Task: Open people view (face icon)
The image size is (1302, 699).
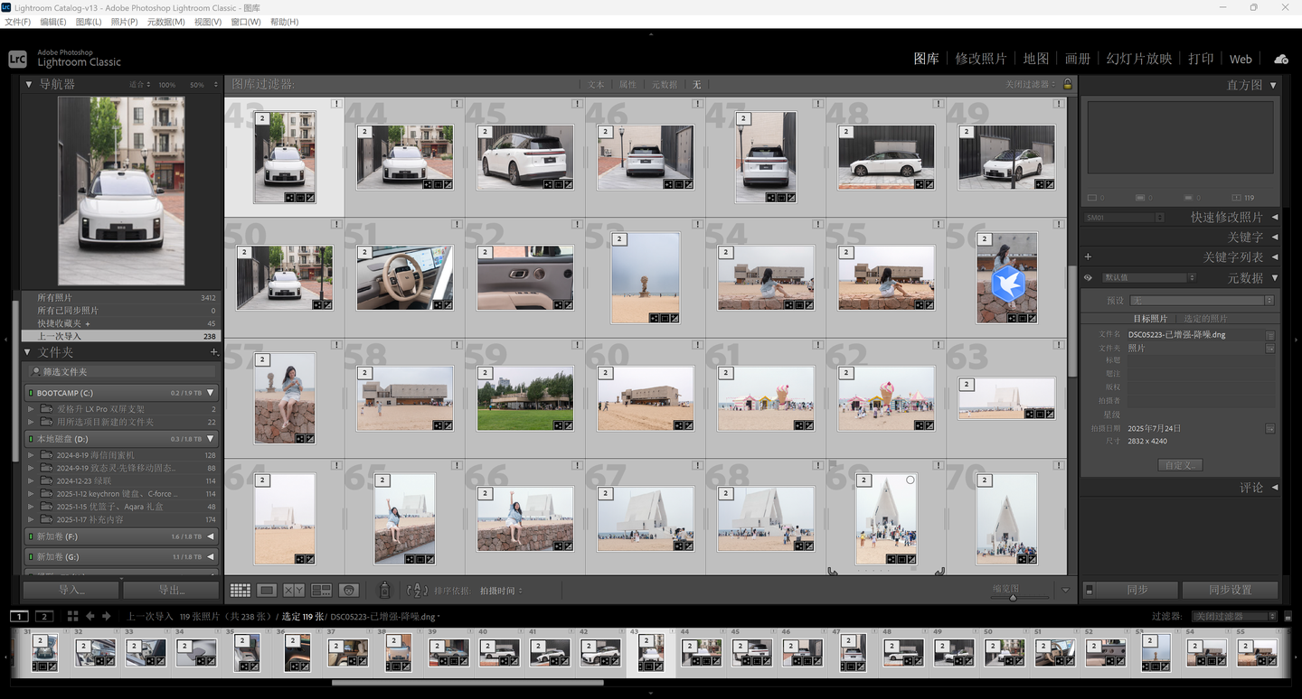Action: pos(349,591)
